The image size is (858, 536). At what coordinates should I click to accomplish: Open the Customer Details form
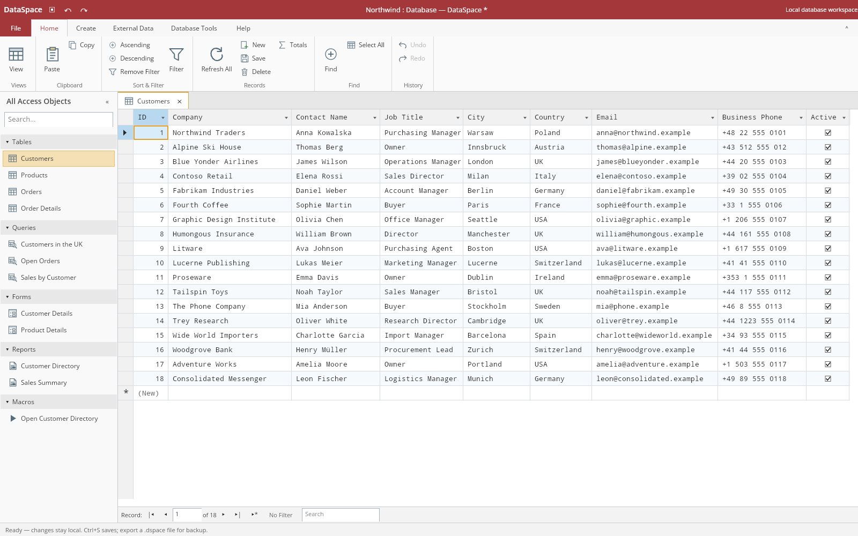pyautogui.click(x=59, y=314)
